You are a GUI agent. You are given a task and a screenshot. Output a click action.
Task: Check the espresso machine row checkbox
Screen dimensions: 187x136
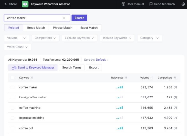coord(12,118)
